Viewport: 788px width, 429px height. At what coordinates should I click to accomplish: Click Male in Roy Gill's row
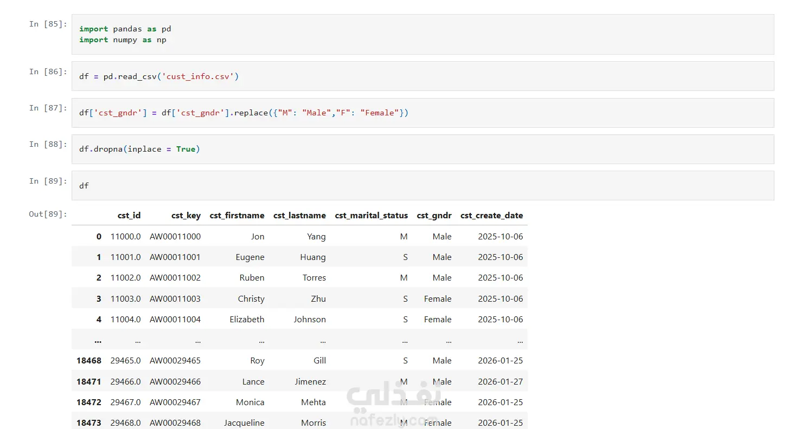pos(442,360)
